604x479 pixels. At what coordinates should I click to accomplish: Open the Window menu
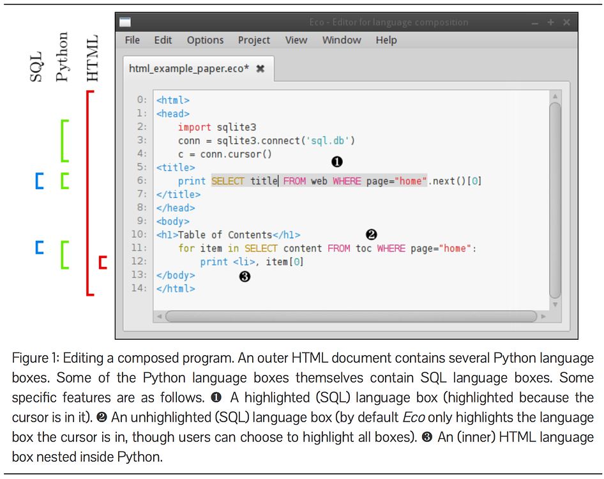tap(342, 40)
